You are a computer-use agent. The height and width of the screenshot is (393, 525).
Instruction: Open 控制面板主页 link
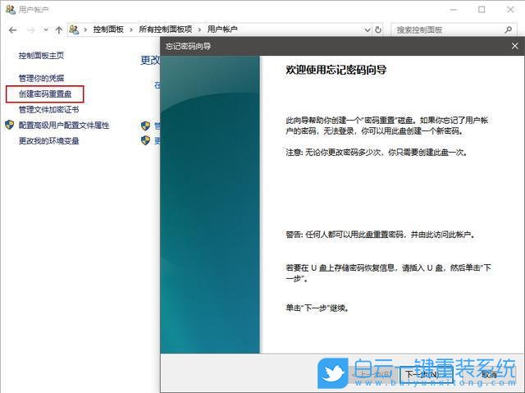pos(41,56)
